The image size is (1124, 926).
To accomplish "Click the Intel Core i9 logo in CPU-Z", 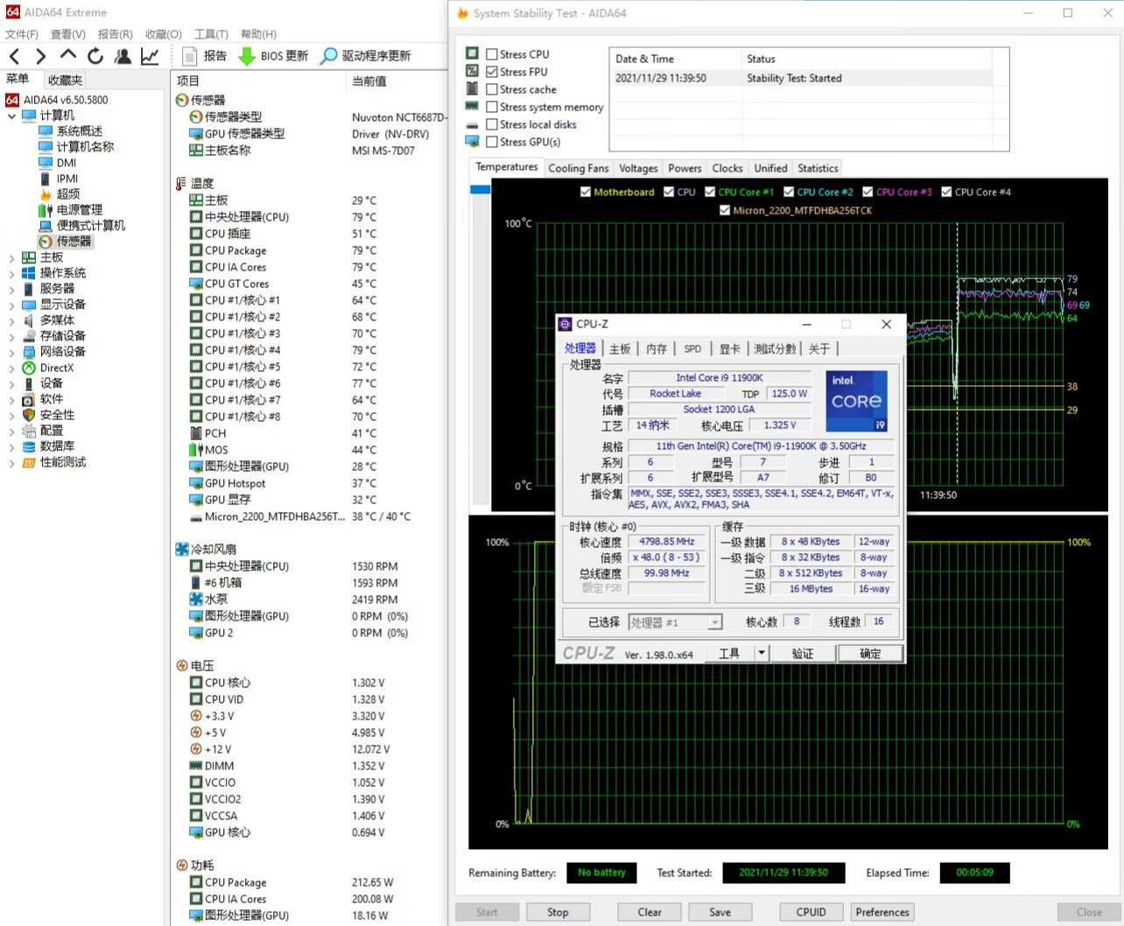I will point(856,401).
